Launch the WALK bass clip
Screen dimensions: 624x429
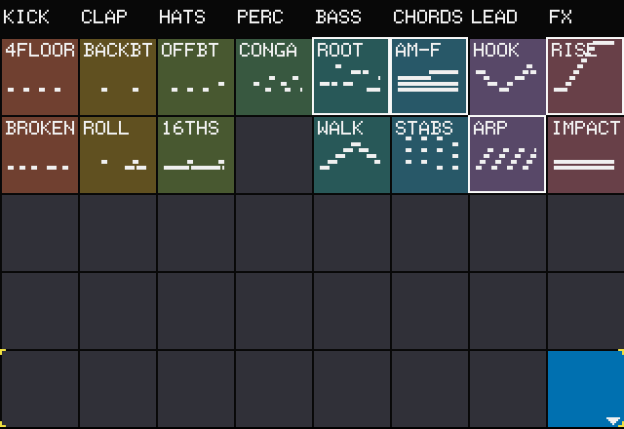coord(352,154)
